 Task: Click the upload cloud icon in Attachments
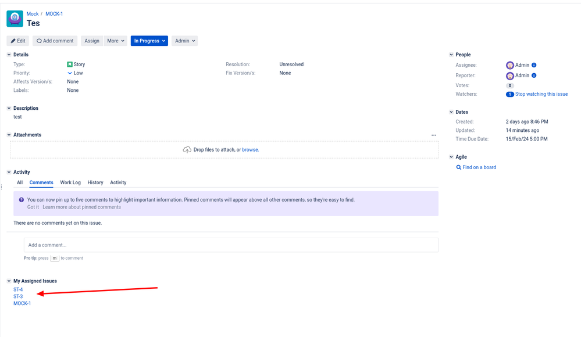point(187,149)
